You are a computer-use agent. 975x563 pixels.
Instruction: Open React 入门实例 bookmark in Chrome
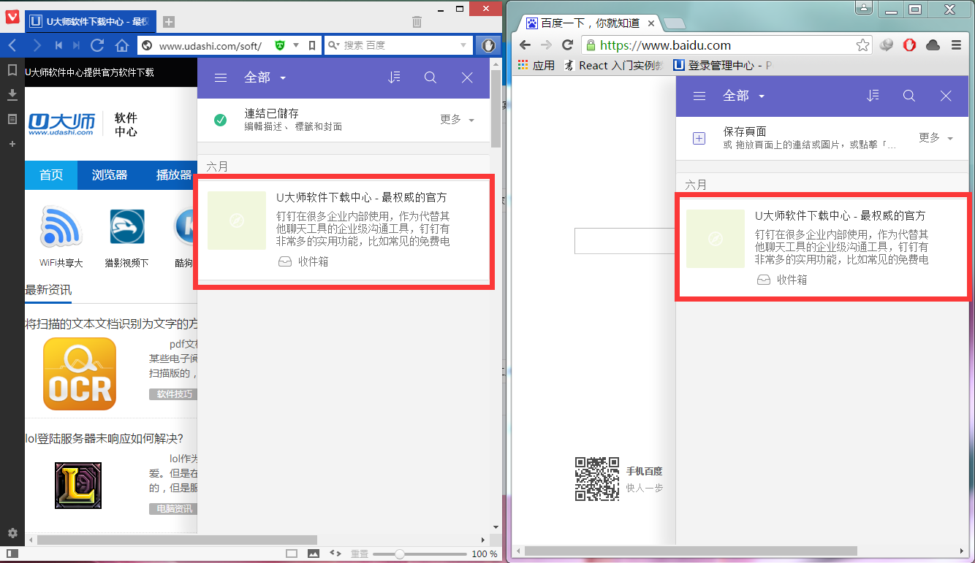[613, 65]
